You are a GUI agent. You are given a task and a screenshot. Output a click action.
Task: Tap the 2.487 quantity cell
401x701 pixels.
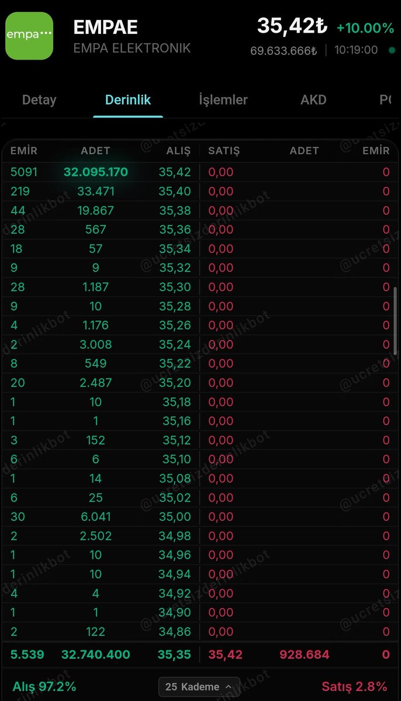[x=96, y=383]
